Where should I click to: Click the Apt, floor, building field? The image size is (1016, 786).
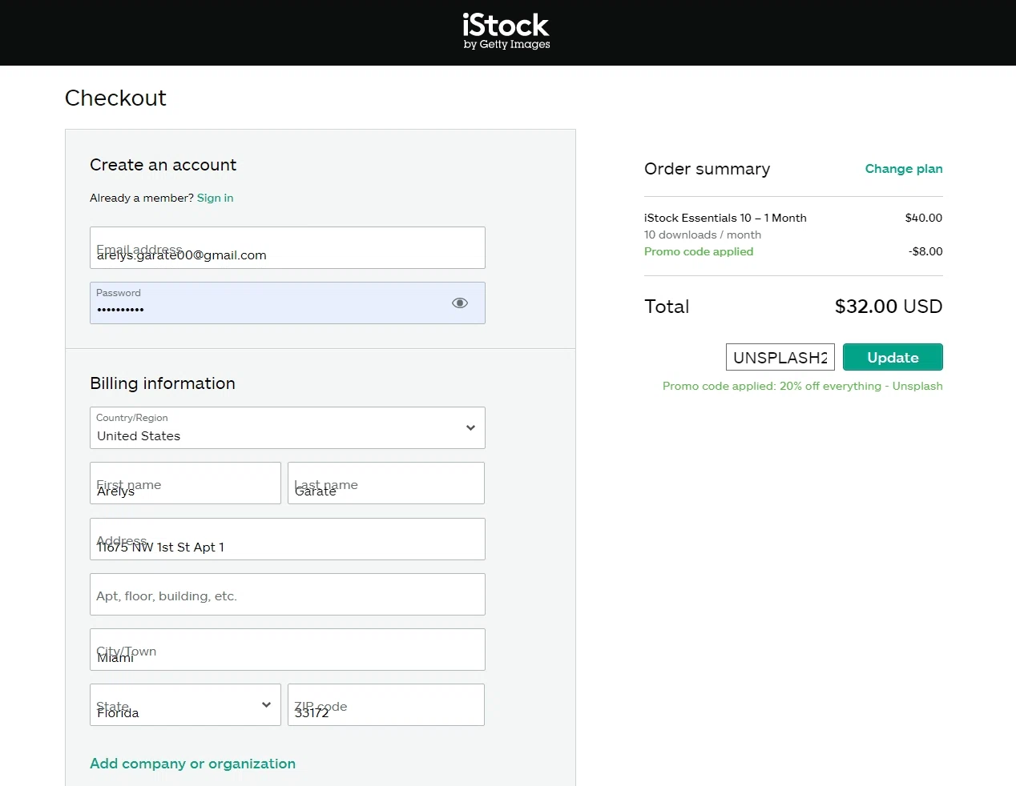pos(288,594)
